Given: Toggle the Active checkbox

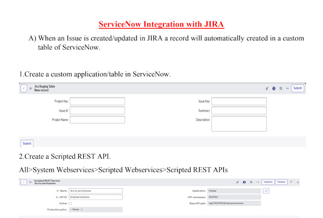Looking at the screenshot, I should point(70,204).
